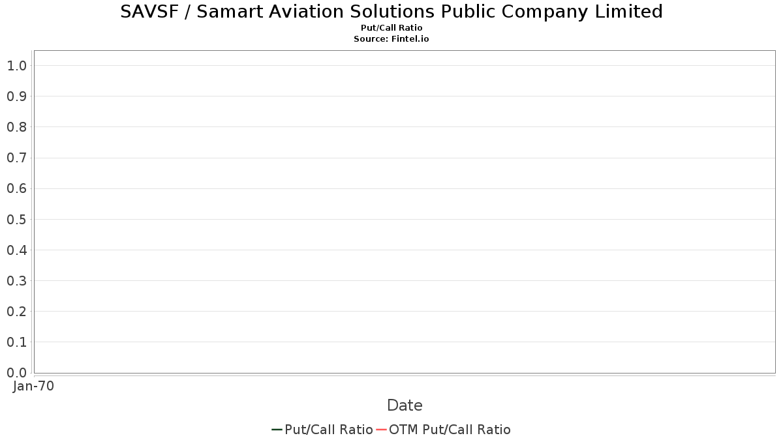Select the 0.1 y-axis tick label
The width and height of the screenshot is (783, 440).
pyautogui.click(x=16, y=342)
